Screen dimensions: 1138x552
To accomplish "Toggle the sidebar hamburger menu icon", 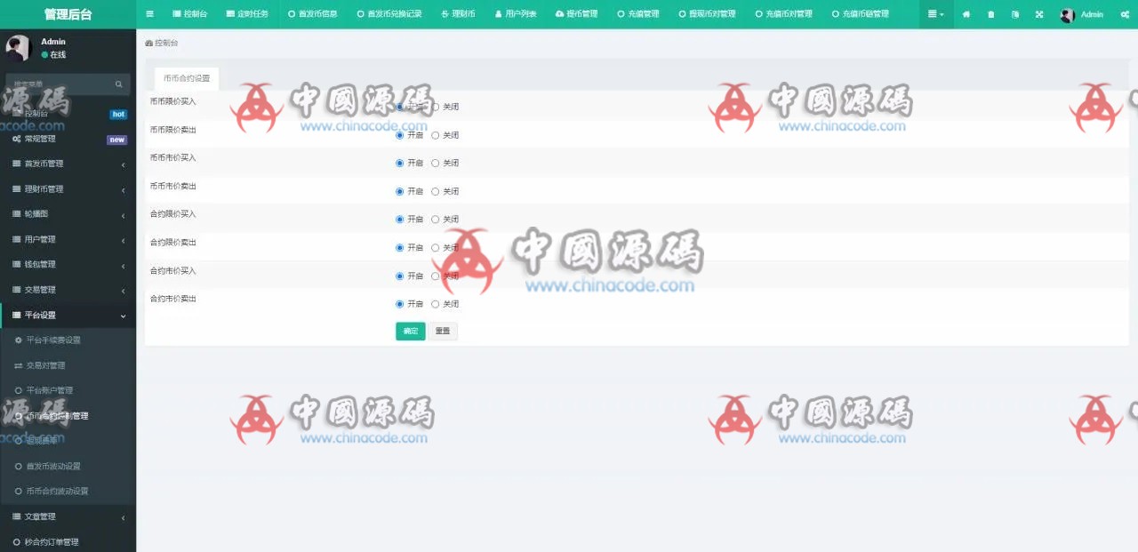I will point(149,14).
